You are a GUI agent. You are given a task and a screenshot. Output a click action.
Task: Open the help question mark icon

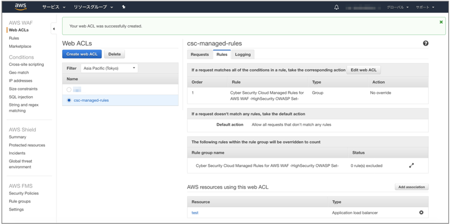426,43
